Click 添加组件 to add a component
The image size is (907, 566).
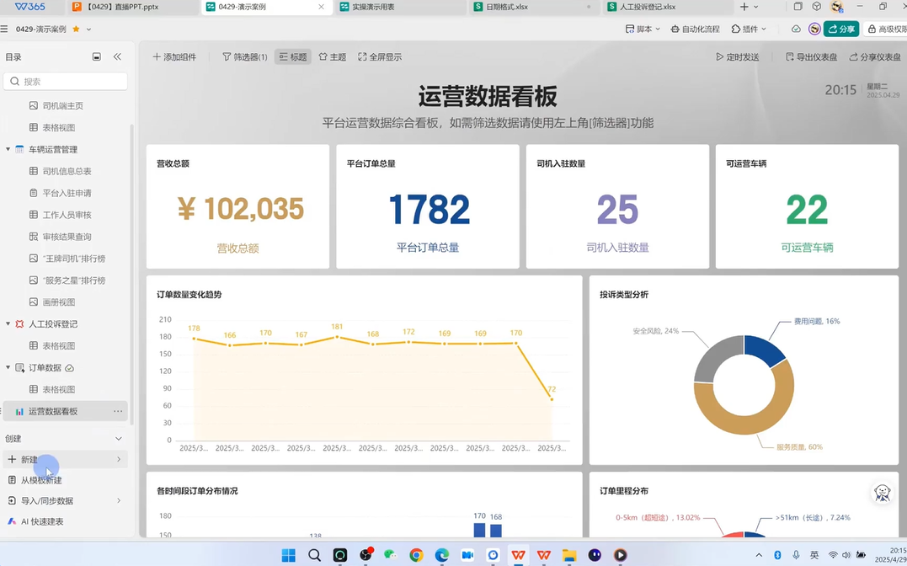[173, 57]
